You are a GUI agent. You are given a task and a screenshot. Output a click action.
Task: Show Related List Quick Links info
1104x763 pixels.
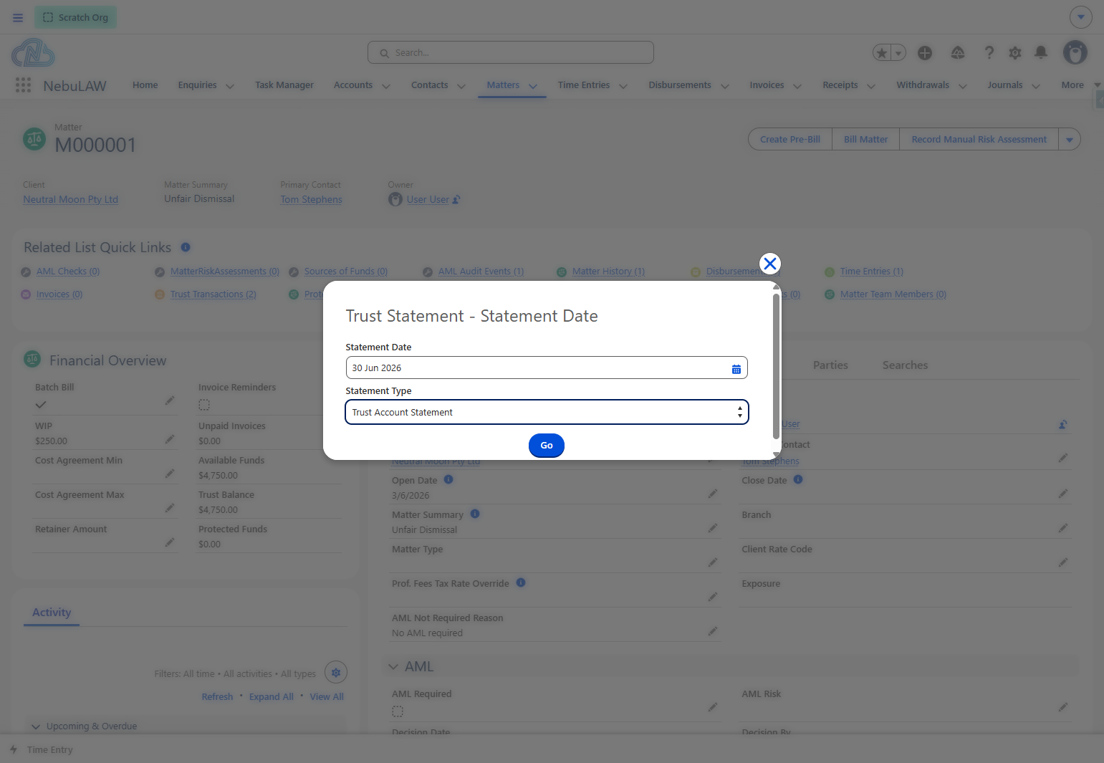coord(186,247)
